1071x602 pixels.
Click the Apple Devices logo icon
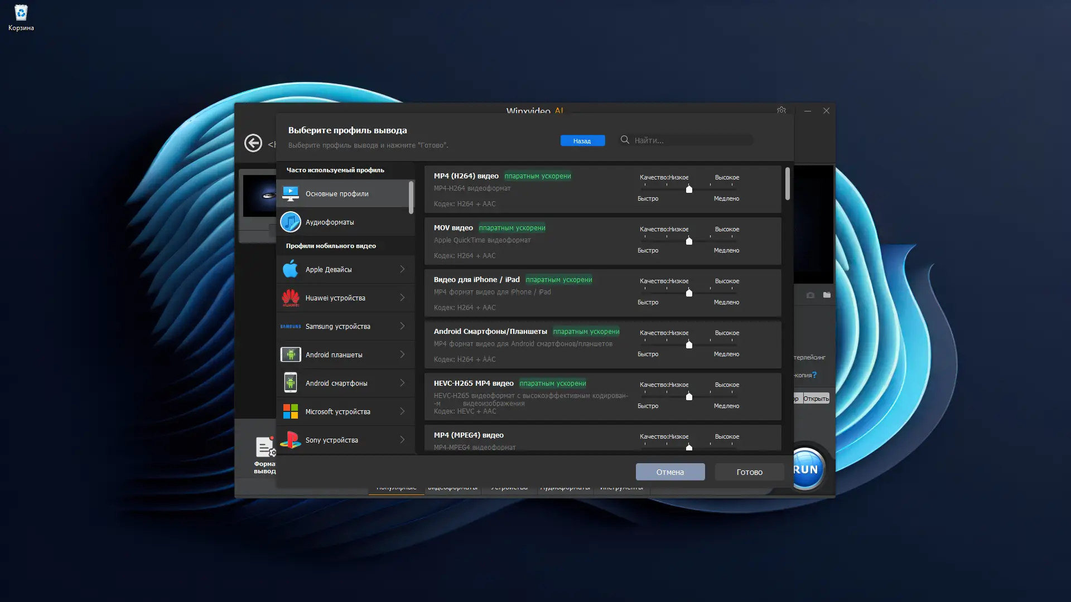(x=290, y=269)
